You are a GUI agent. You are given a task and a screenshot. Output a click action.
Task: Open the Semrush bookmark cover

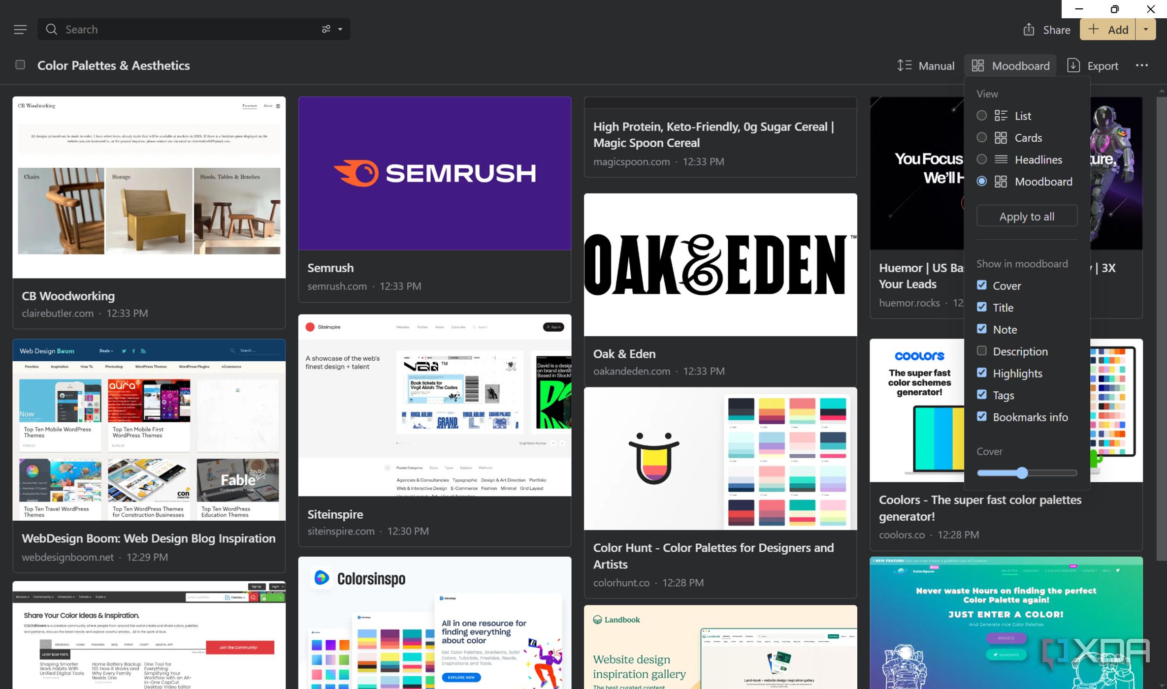click(435, 173)
